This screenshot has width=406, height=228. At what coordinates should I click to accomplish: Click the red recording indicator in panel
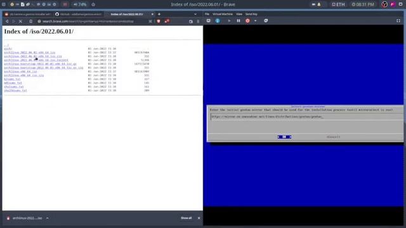65,4
